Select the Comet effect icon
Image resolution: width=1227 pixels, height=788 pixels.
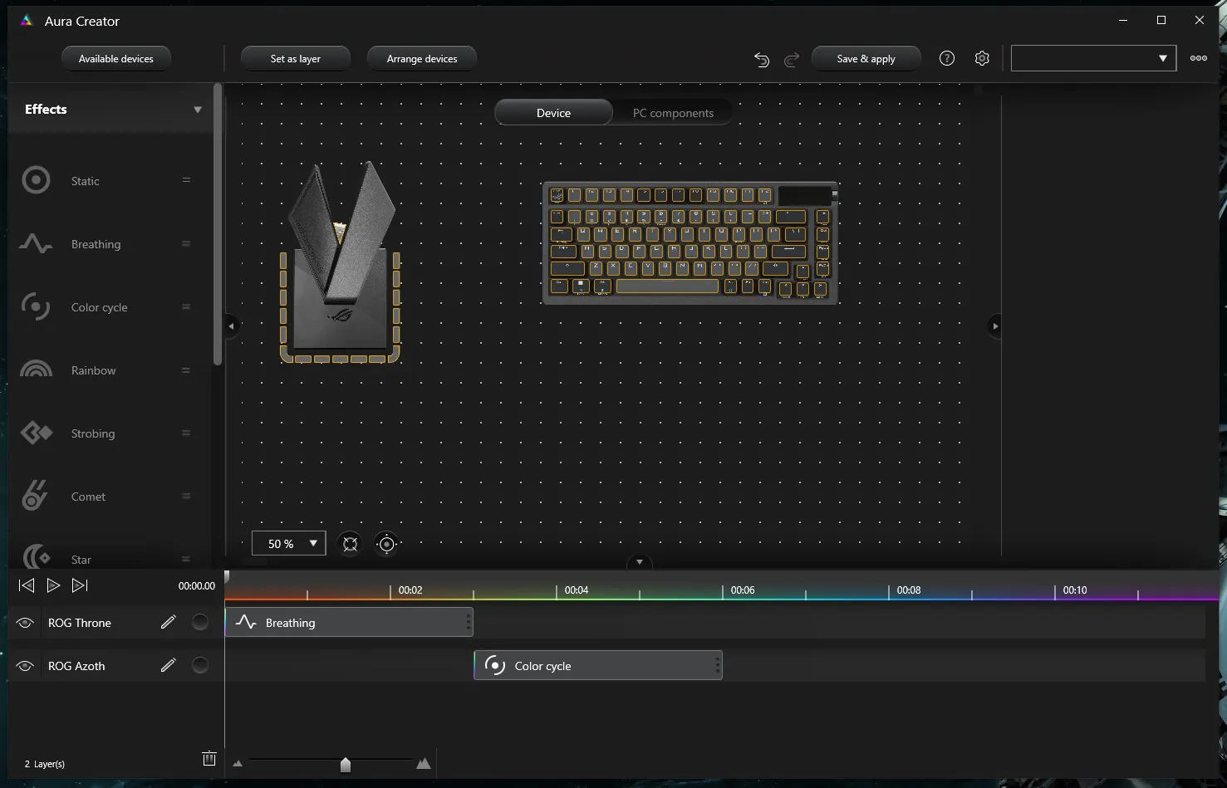pos(35,496)
